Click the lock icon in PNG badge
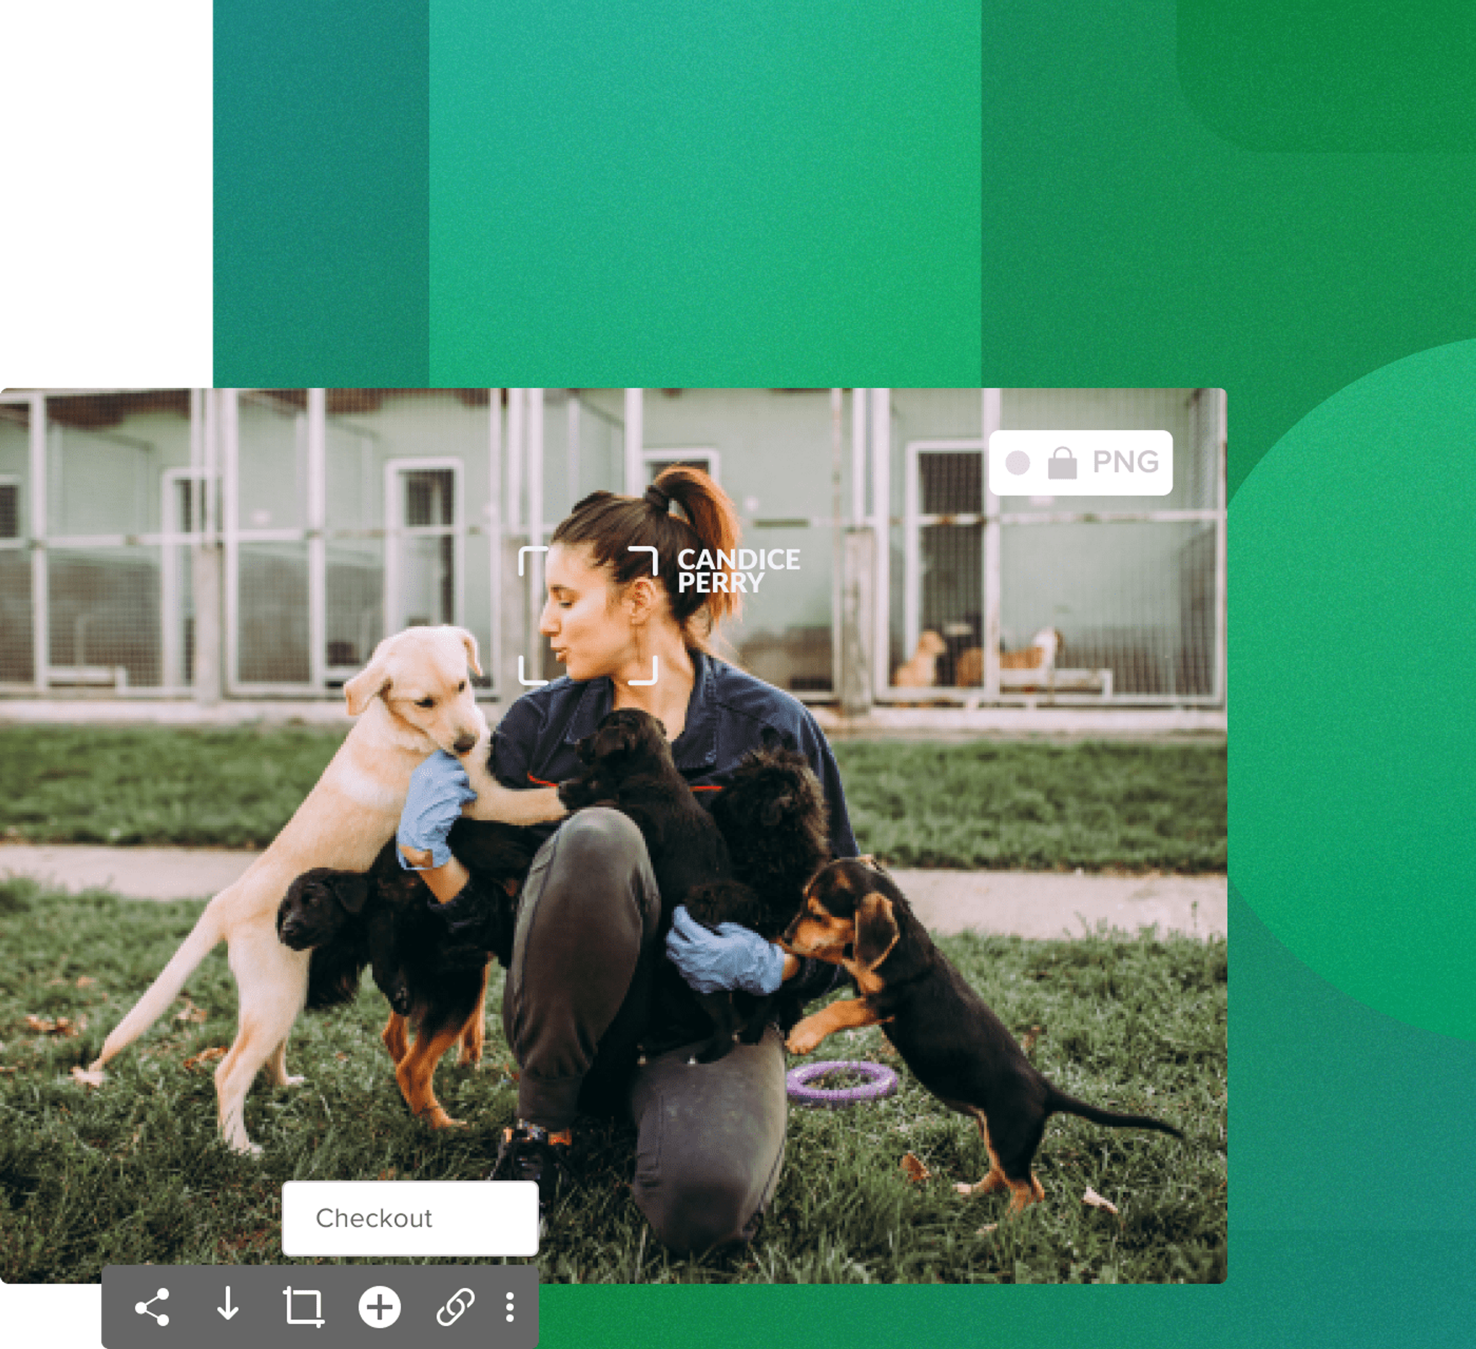Viewport: 1476px width, 1349px height. point(1062,463)
